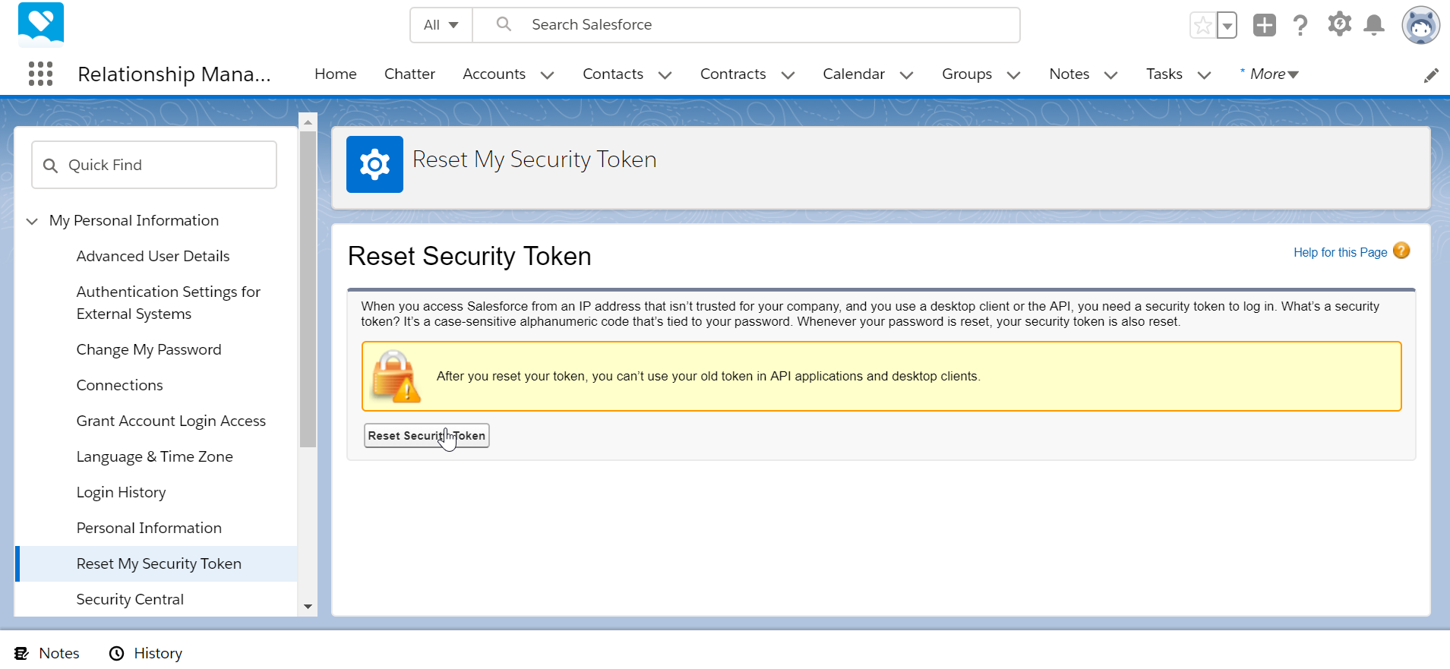This screenshot has width=1450, height=669.
Task: Click the Salesforce heart cloud logo
Action: [x=41, y=24]
